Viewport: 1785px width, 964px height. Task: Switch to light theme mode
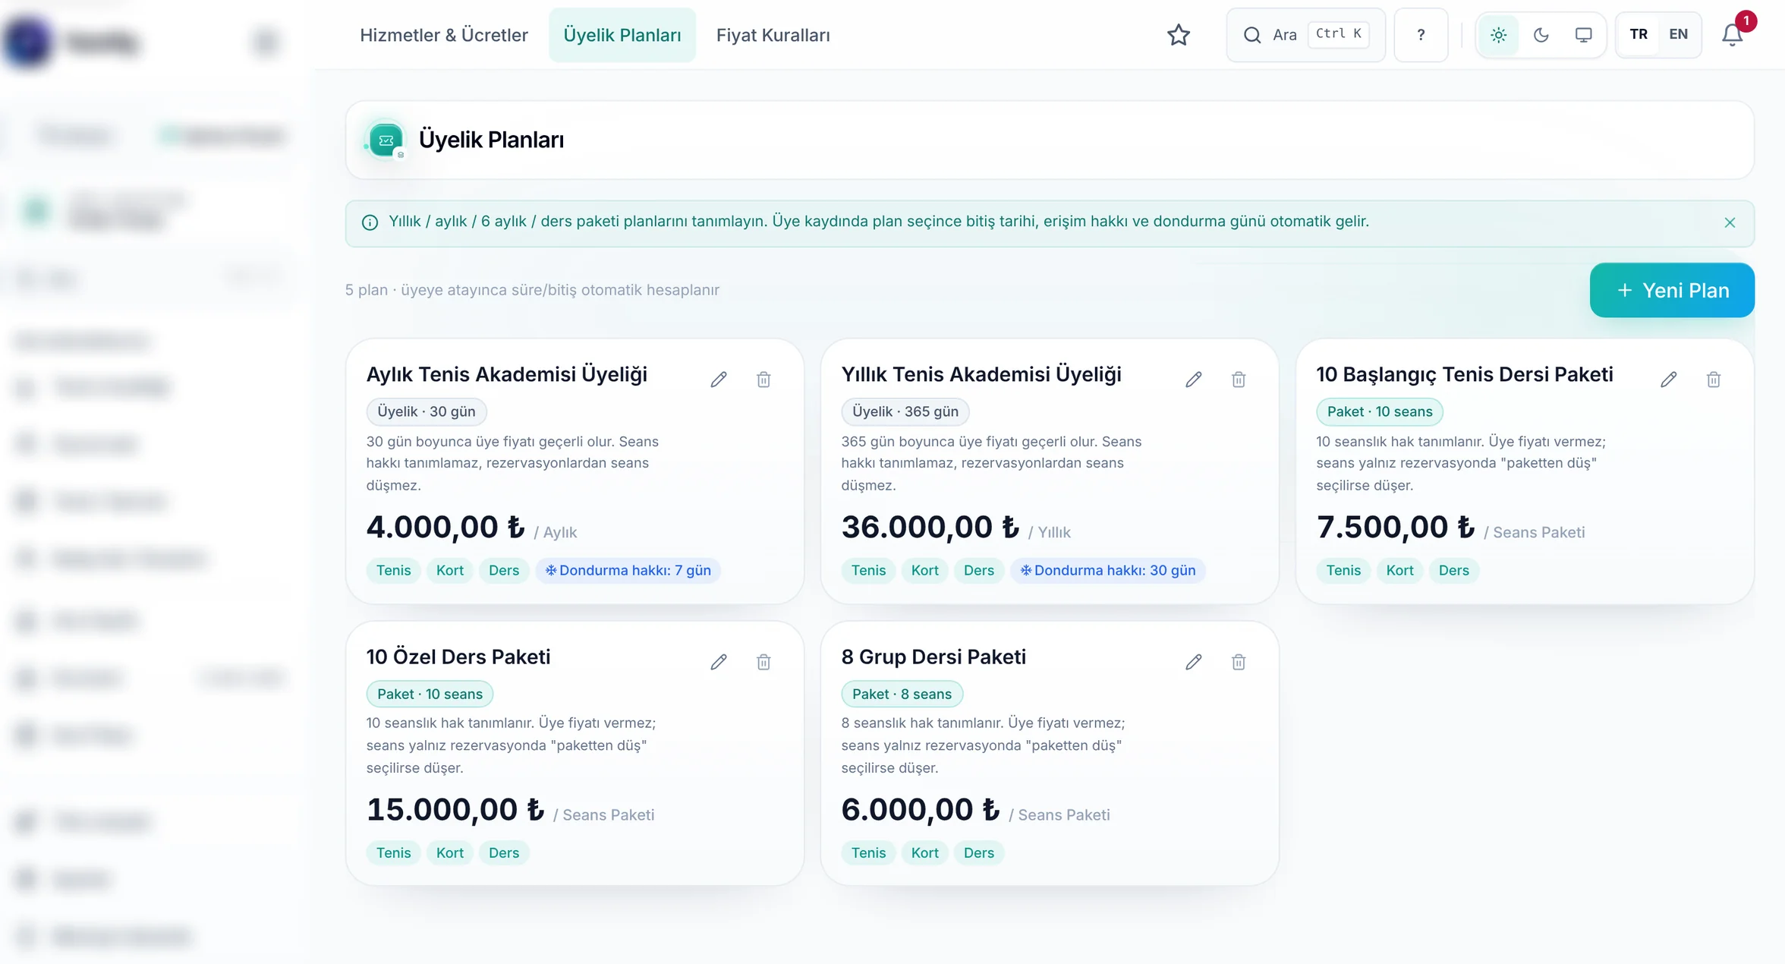[1498, 35]
